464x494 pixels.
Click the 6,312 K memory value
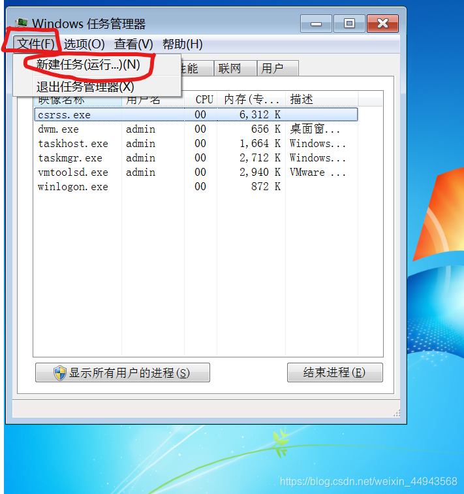tap(260, 115)
